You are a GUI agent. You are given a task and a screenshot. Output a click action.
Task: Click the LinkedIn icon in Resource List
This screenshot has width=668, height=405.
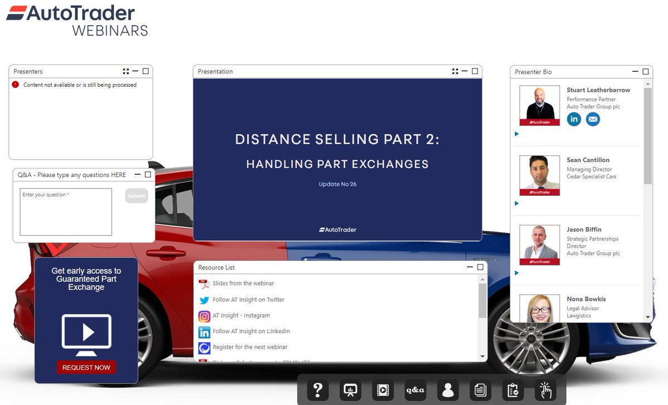click(204, 332)
